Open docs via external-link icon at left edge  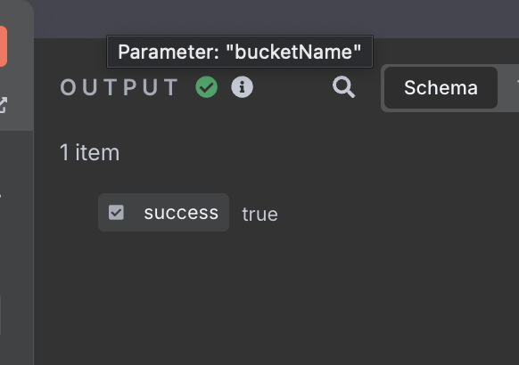(x=3, y=105)
